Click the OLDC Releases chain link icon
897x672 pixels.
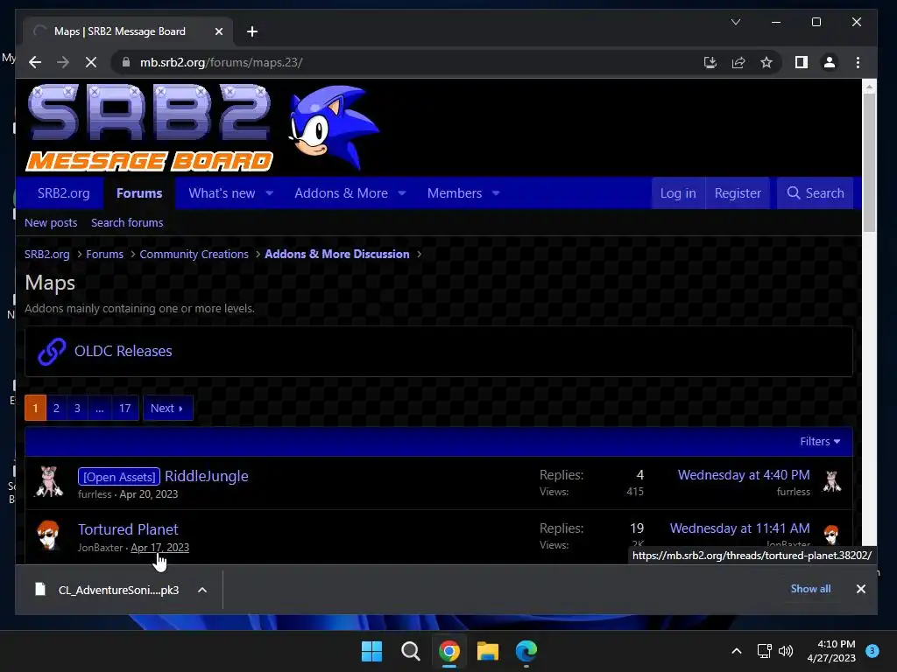[x=52, y=351]
